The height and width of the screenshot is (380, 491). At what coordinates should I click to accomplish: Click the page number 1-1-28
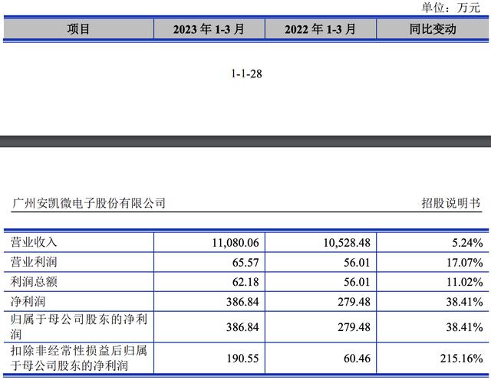(x=246, y=74)
